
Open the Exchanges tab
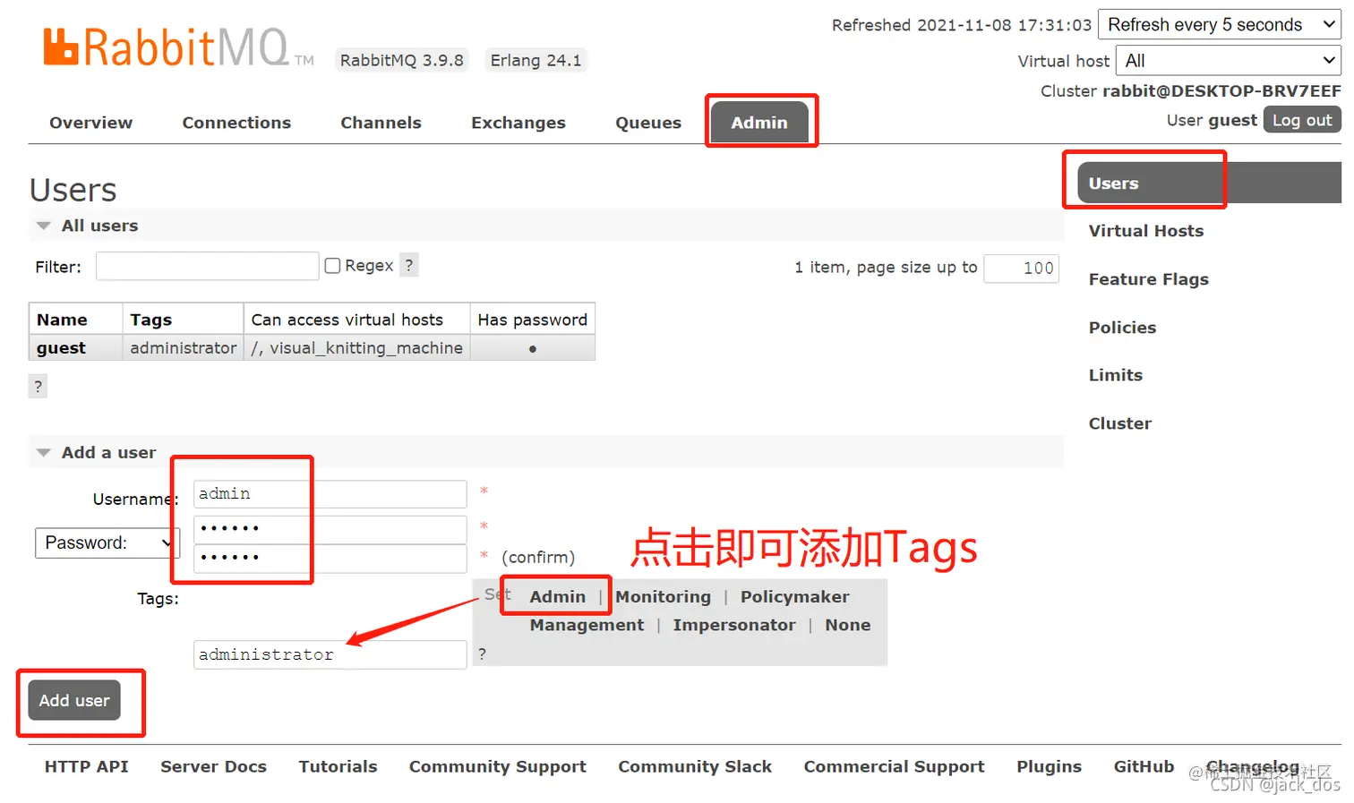pyautogui.click(x=518, y=123)
